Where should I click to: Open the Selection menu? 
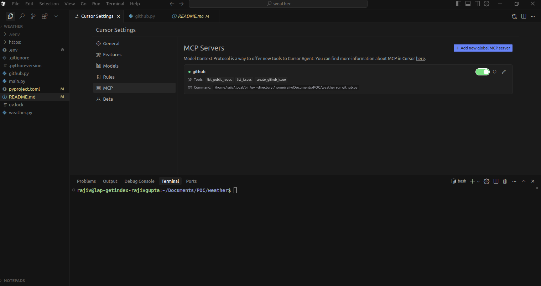click(x=49, y=4)
